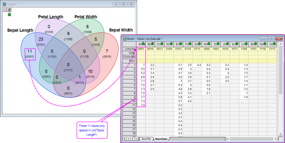Click the horizontal scrollbar right arrow

click(x=276, y=138)
